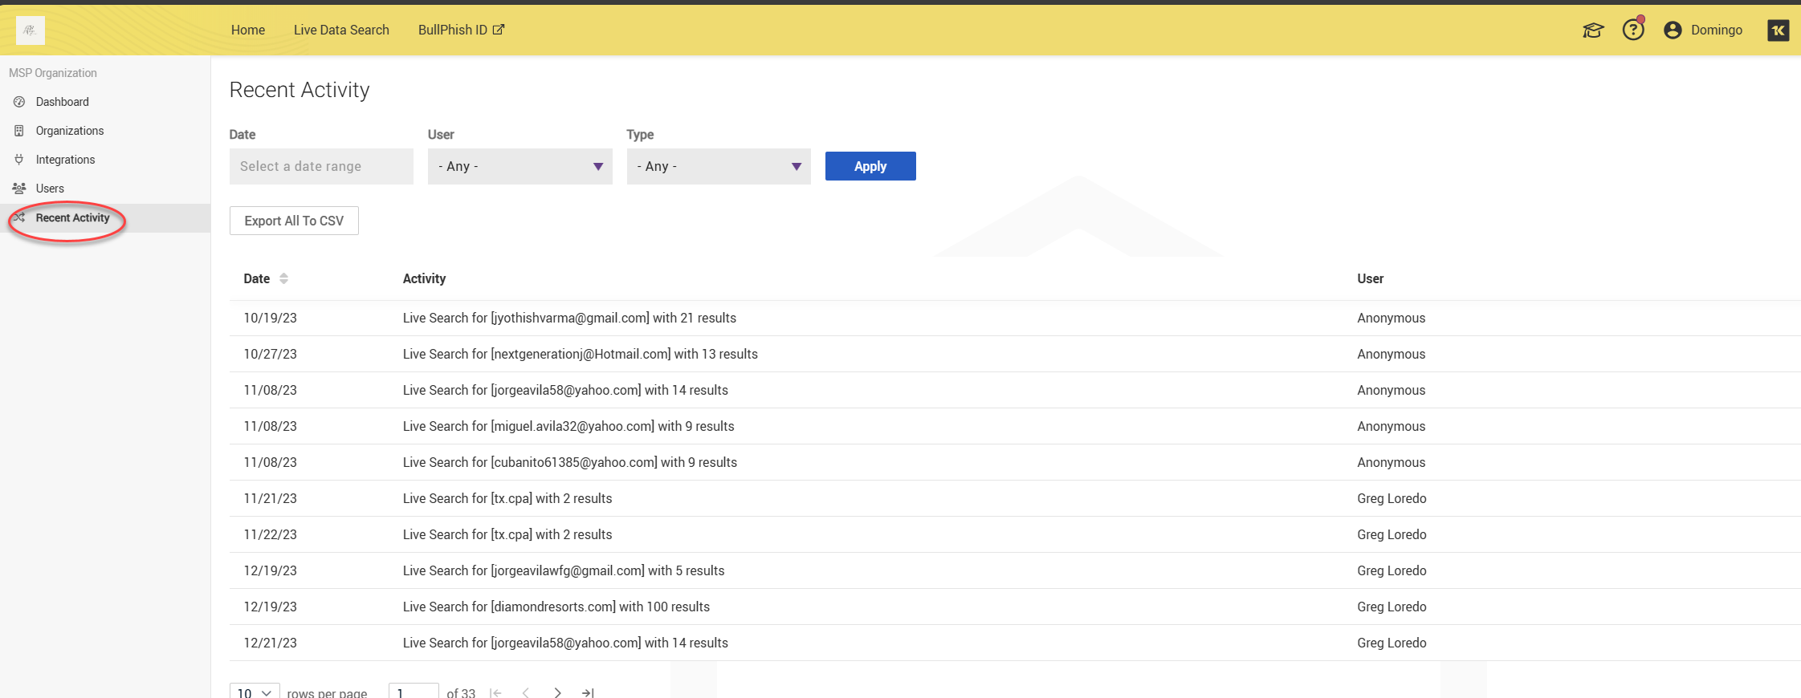Expand the User filter dropdown
The image size is (1801, 698).
[520, 166]
